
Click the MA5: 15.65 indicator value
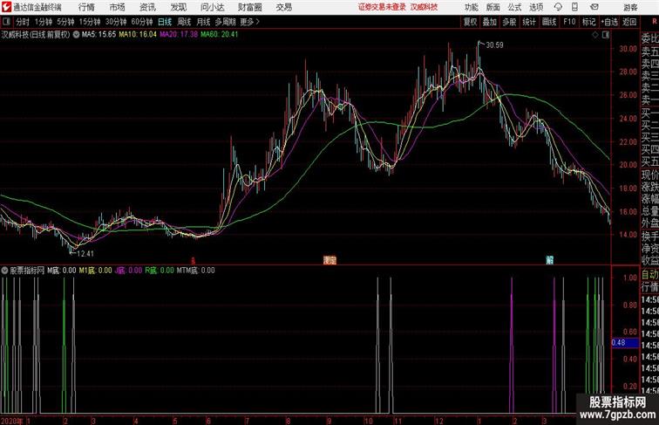[99, 35]
